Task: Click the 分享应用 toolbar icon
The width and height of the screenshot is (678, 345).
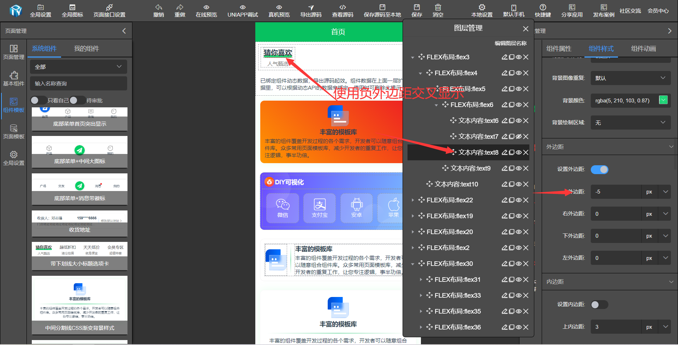Action: [572, 11]
